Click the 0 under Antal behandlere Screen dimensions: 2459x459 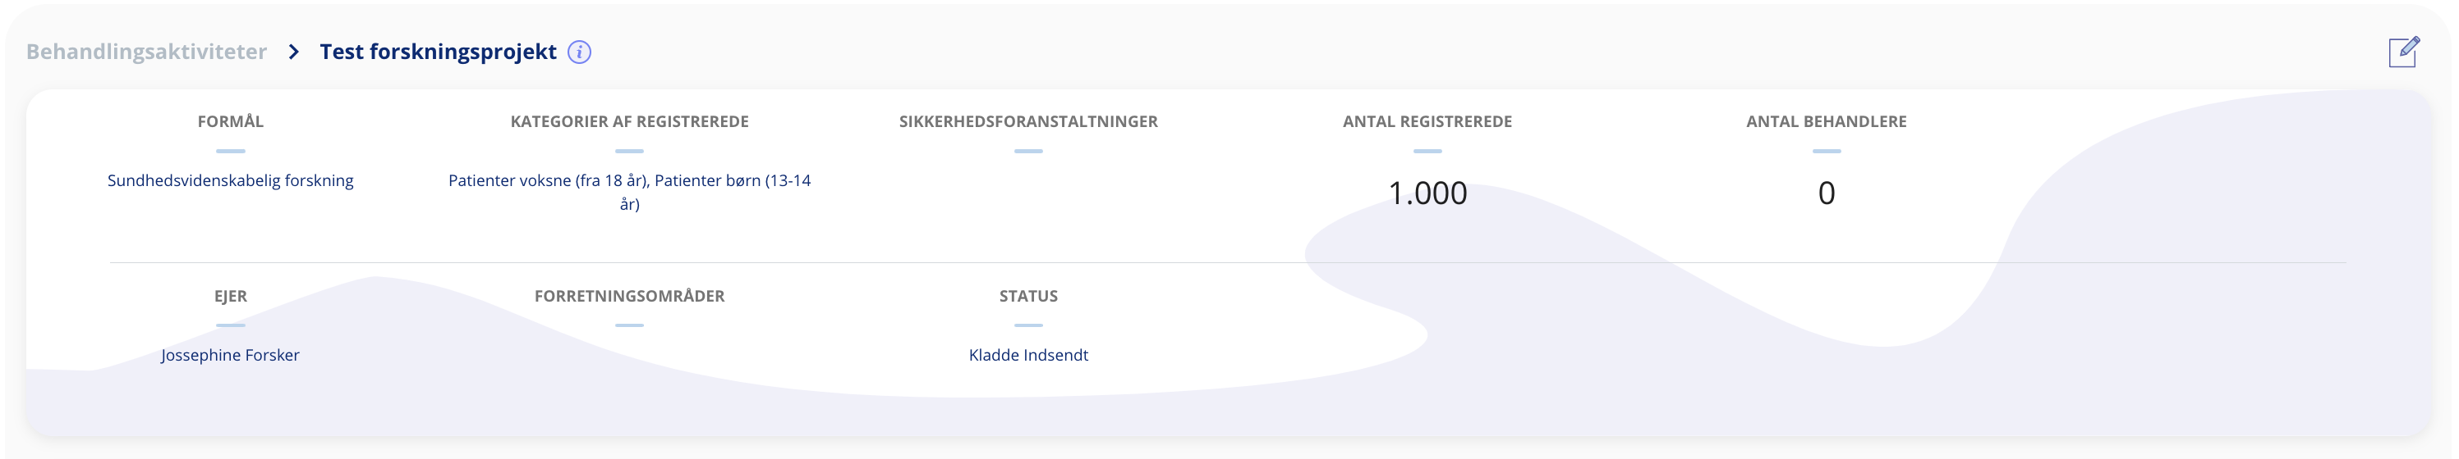(x=1826, y=193)
